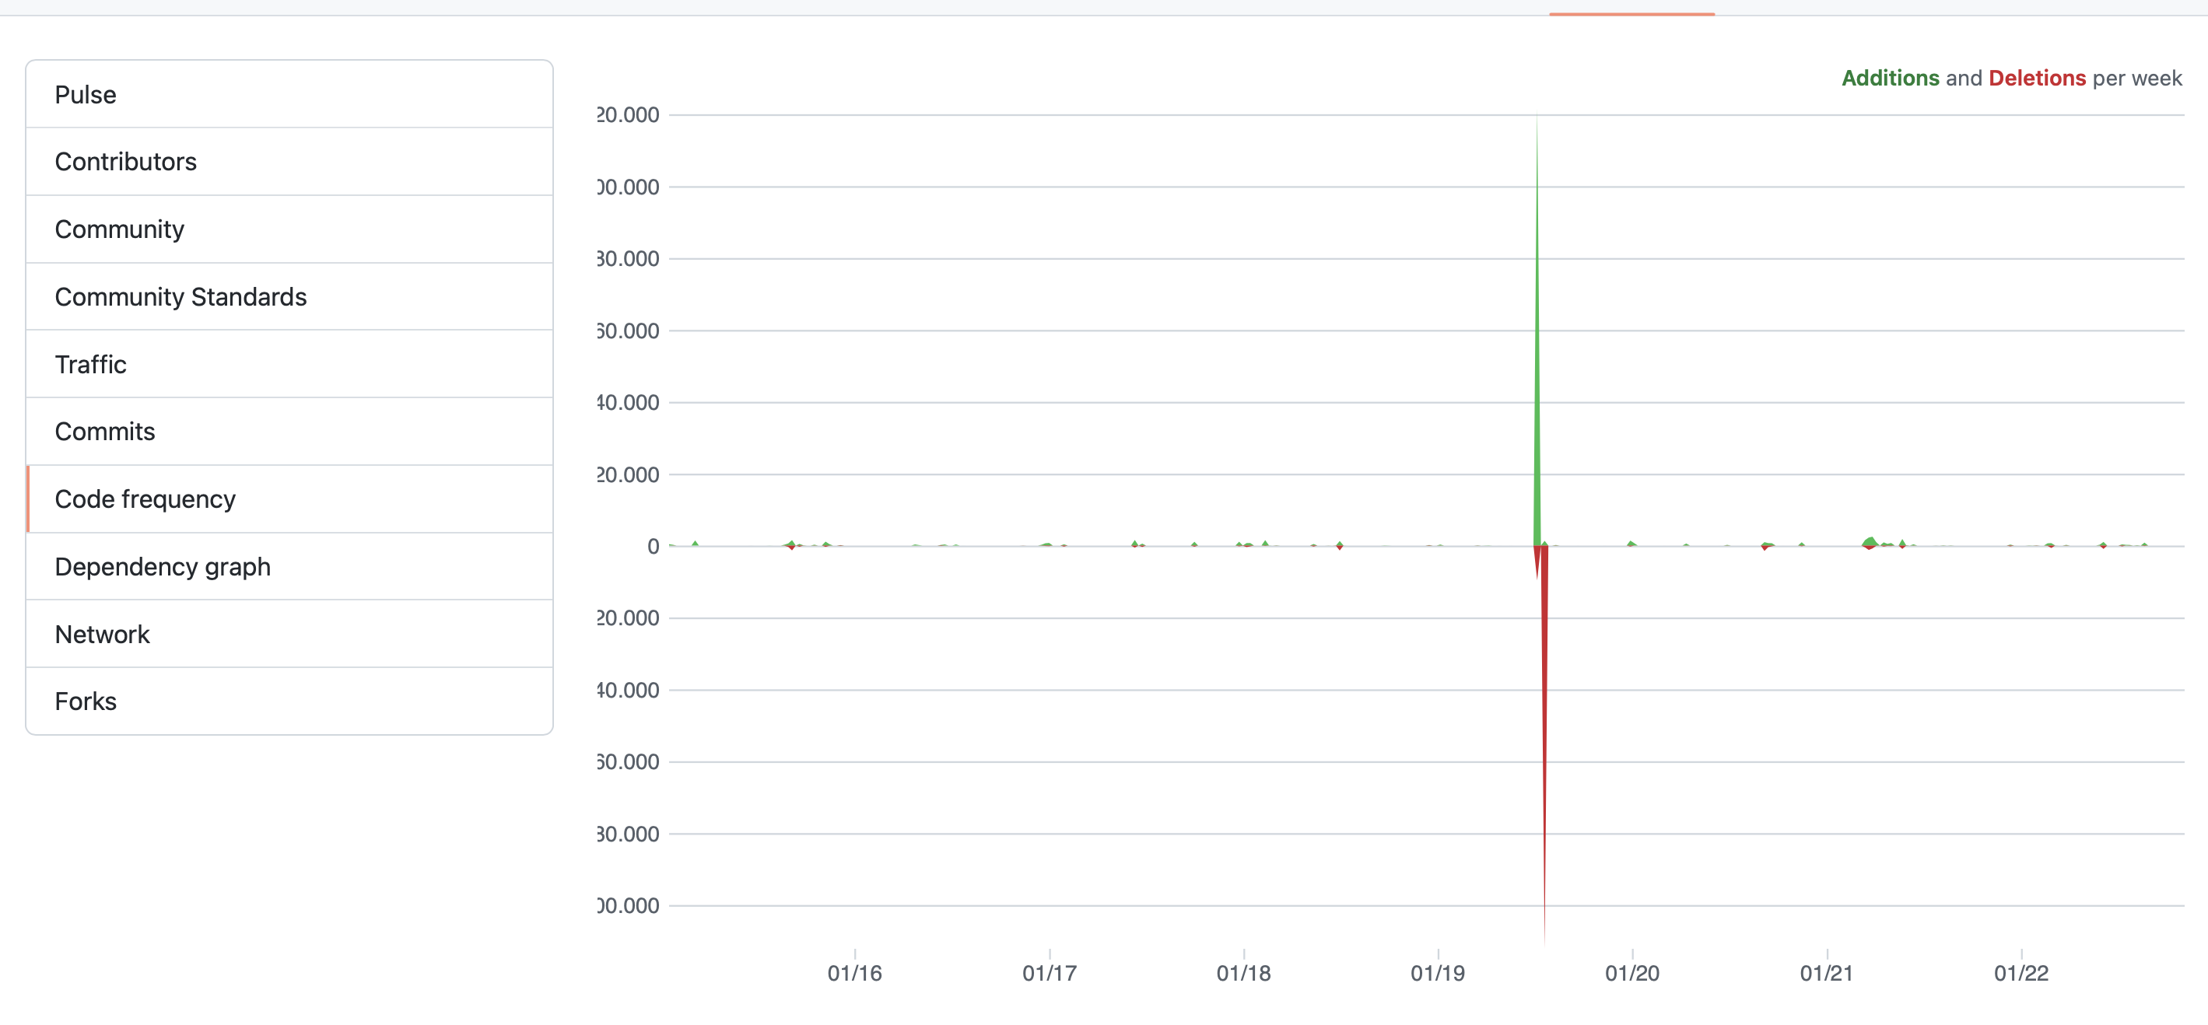Click the 'Additions' legend label
The width and height of the screenshot is (2208, 1025).
1890,78
